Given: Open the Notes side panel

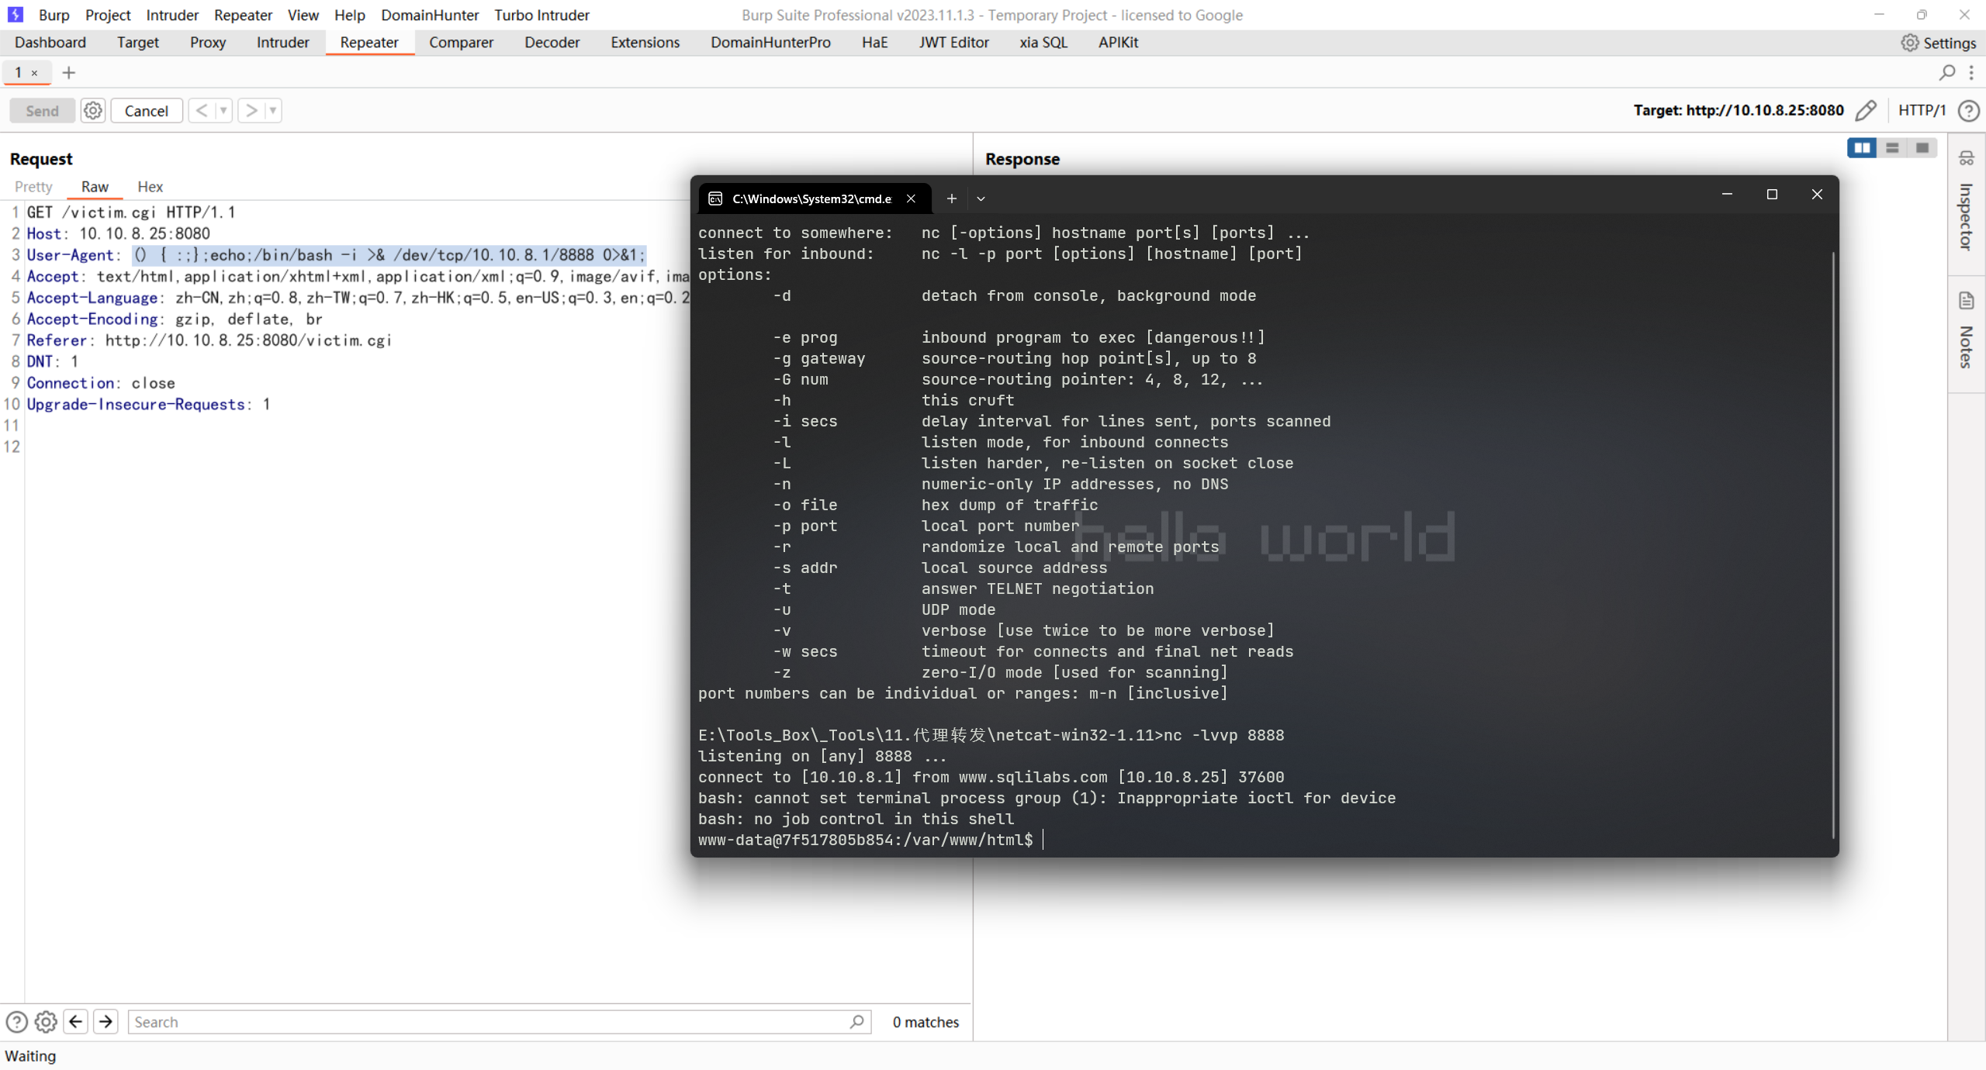Looking at the screenshot, I should click(1966, 332).
